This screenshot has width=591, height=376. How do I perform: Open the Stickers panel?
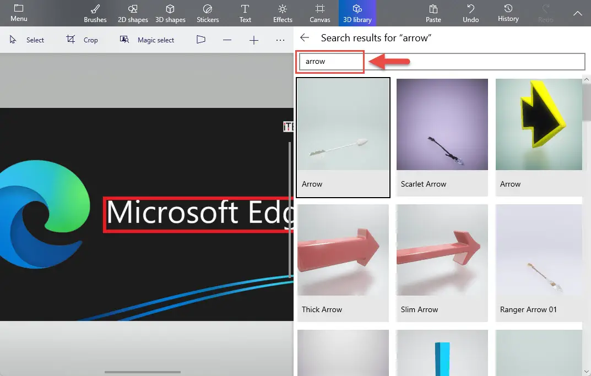pos(208,13)
